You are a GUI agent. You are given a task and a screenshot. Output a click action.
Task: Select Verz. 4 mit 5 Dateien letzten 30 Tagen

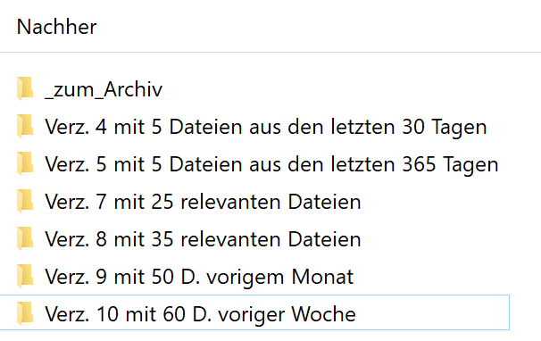point(266,127)
